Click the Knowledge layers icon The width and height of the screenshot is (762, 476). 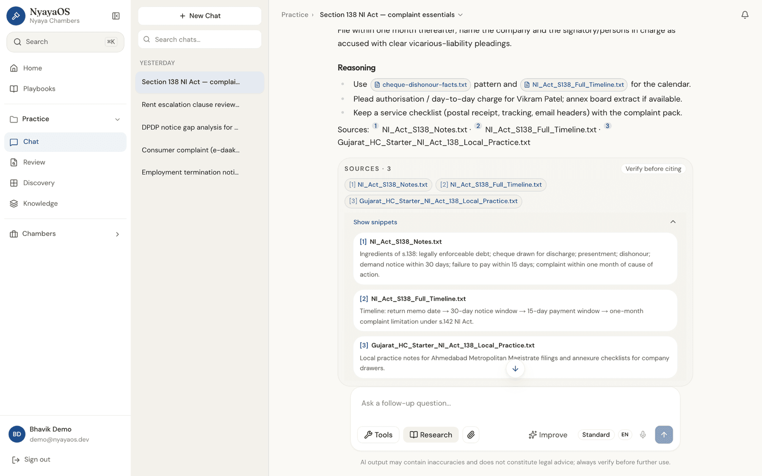(14, 204)
